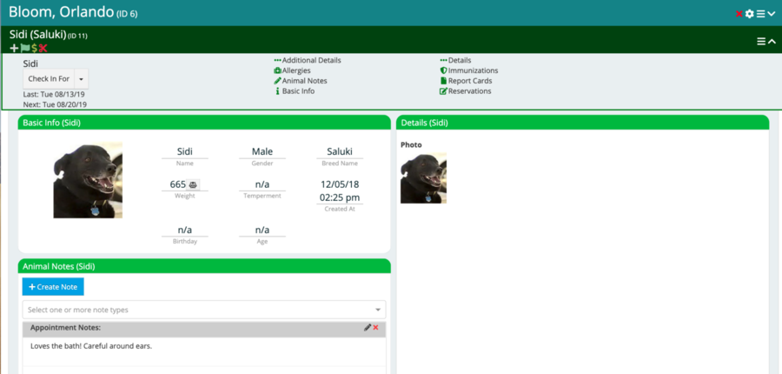Open the hamburger menu in the Sidi header
Image resolution: width=782 pixels, height=374 pixels.
[x=761, y=42]
